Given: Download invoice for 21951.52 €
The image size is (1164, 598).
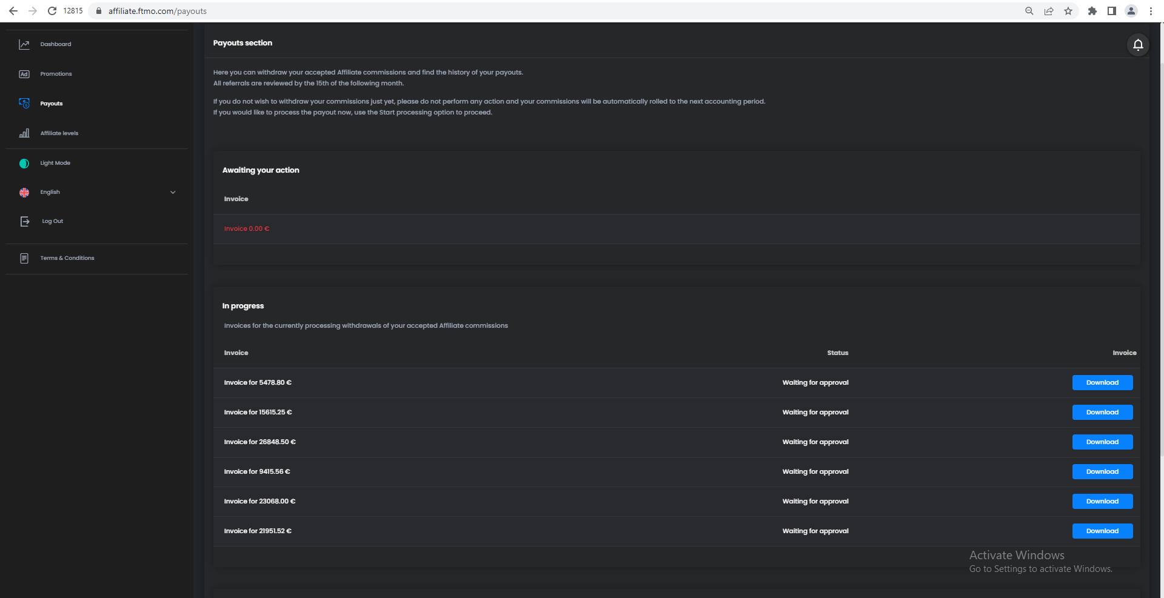Looking at the screenshot, I should coord(1102,531).
